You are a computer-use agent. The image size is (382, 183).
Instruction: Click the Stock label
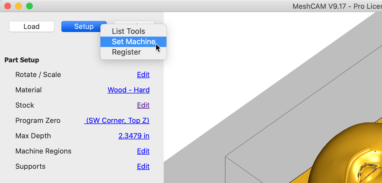coord(25,105)
